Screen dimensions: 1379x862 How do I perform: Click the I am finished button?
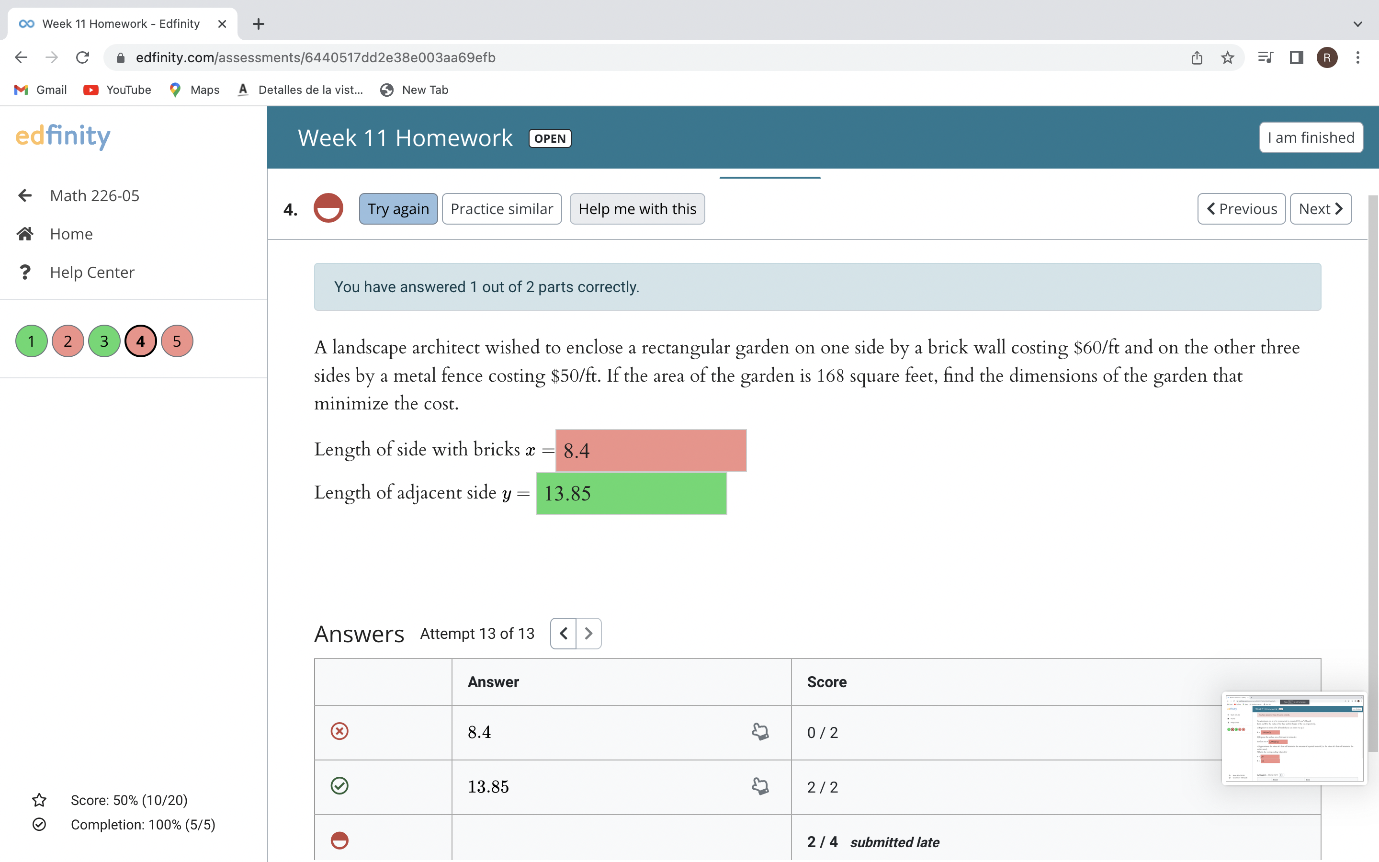1311,137
